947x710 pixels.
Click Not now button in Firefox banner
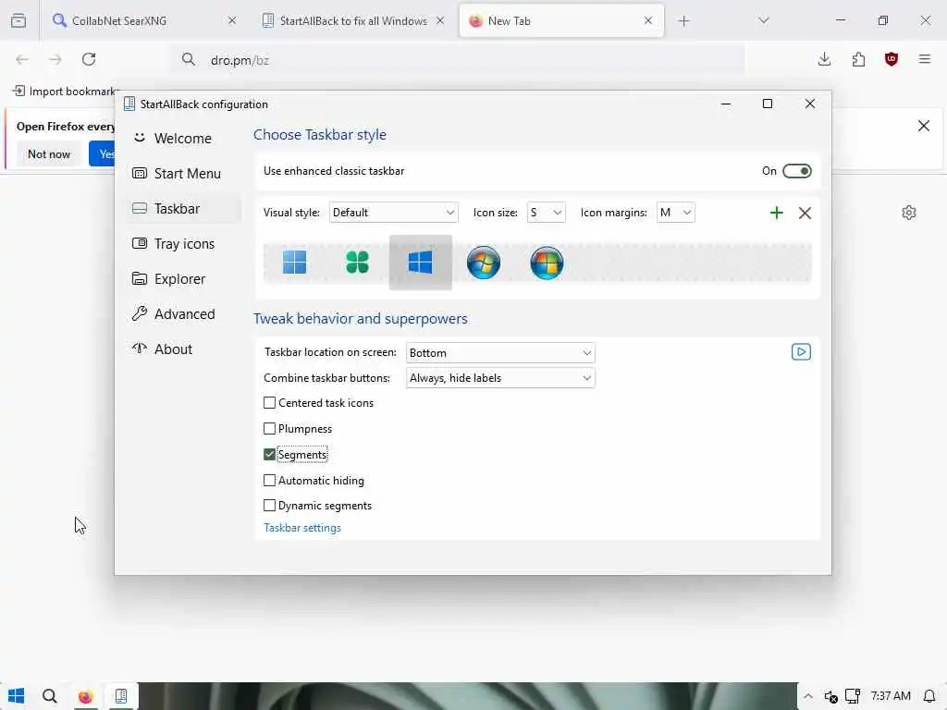pyautogui.click(x=49, y=154)
